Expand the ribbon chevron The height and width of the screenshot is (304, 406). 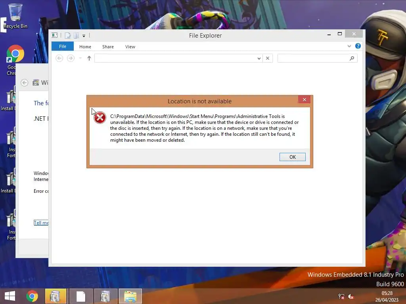pos(349,46)
